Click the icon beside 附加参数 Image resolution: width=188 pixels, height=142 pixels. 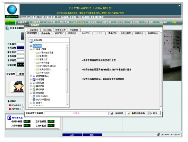tap(34, 93)
